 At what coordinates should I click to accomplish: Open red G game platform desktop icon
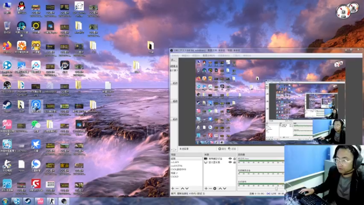[x=36, y=185]
